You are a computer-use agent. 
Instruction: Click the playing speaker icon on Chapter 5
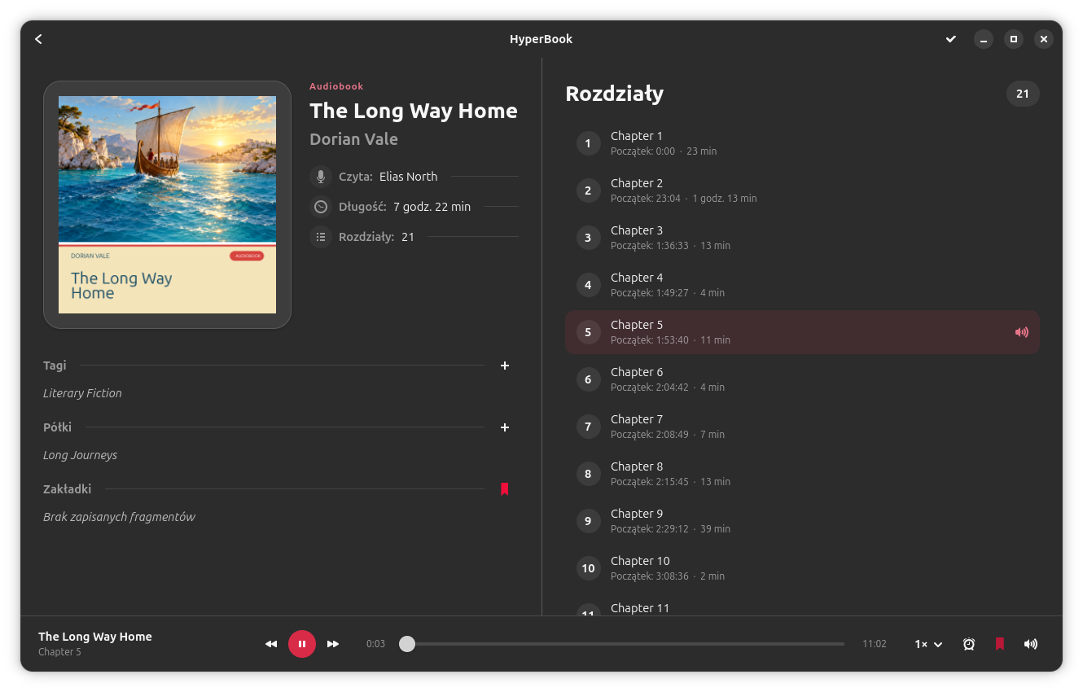pos(1022,332)
